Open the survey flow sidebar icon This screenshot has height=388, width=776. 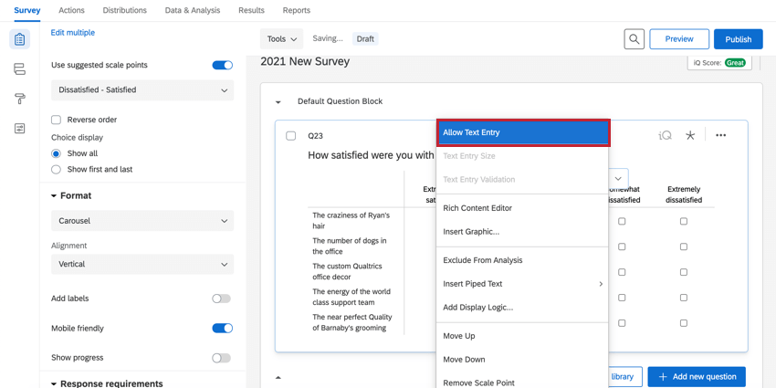tap(19, 69)
